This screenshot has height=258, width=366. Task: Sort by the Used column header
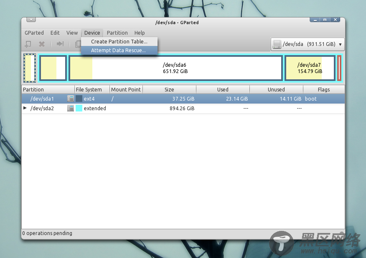pyautogui.click(x=223, y=90)
